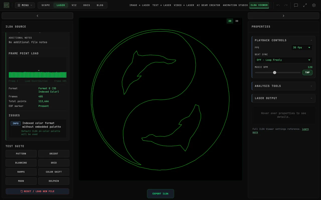
Task: Click the redo arrow icon
Action: 286,5
